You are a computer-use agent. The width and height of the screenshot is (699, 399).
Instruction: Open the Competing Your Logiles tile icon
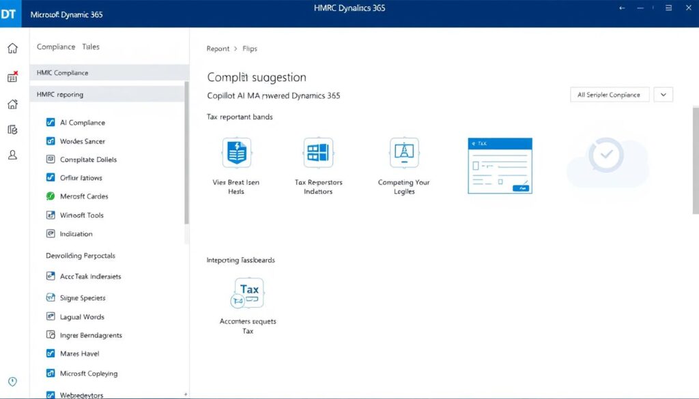(404, 153)
